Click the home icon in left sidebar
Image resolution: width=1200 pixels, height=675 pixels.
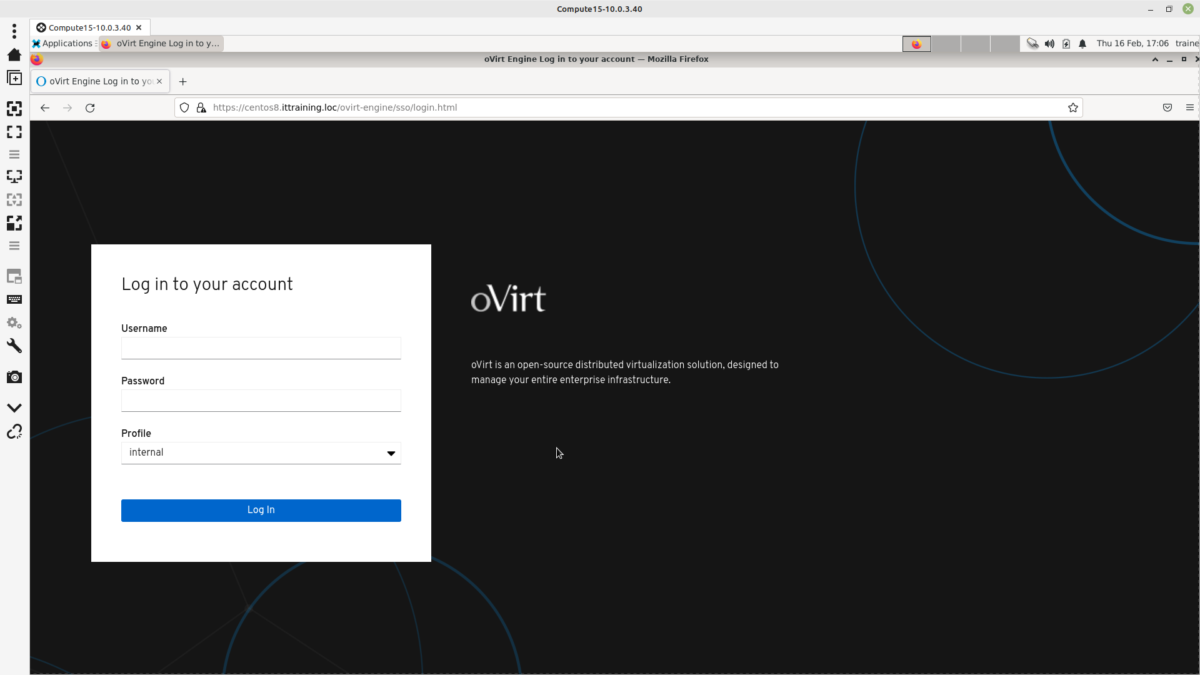[14, 54]
